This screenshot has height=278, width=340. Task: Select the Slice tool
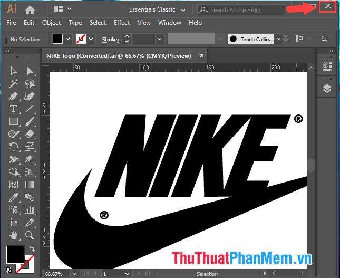30,223
